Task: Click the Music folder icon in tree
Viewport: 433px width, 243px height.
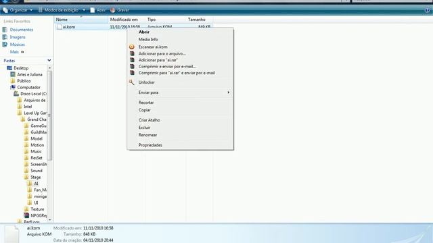Action: click(x=26, y=151)
